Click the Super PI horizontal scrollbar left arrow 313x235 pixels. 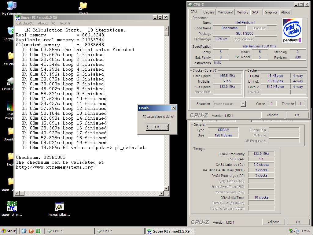pyautogui.click(x=17, y=193)
